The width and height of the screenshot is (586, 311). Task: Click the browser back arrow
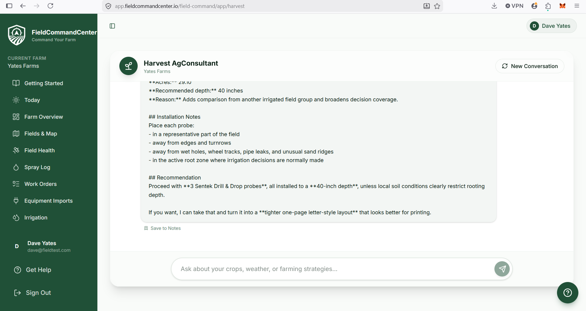point(23,6)
